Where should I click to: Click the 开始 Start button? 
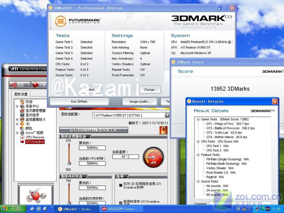click(x=13, y=209)
